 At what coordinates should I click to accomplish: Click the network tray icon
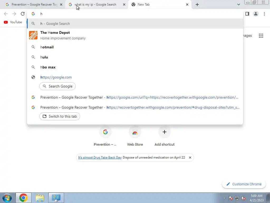click(x=237, y=198)
